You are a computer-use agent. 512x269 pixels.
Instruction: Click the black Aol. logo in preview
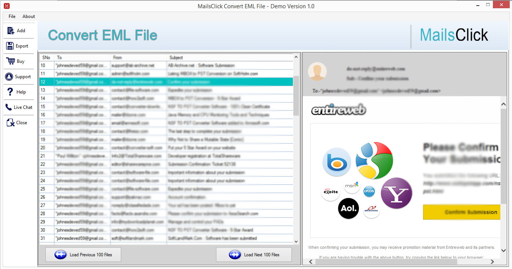(348, 208)
